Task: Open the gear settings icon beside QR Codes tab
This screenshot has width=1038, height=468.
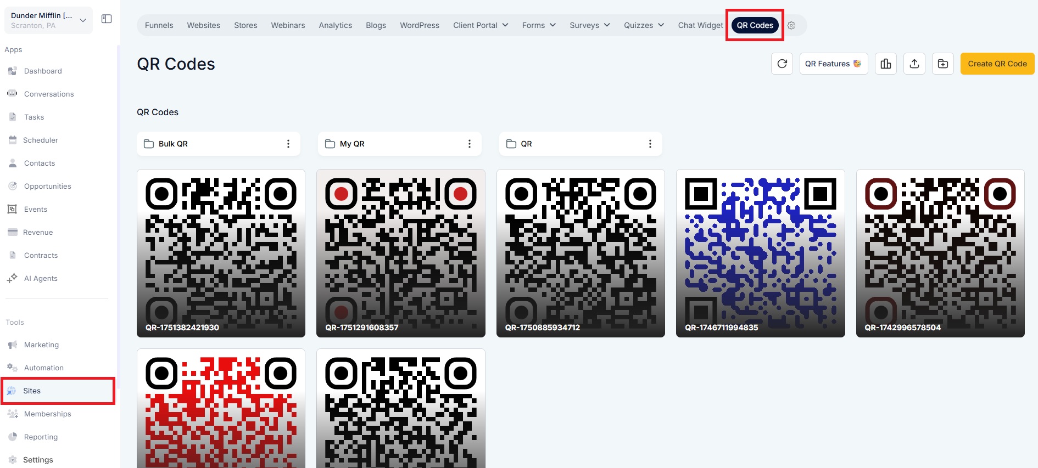Action: 791,25
